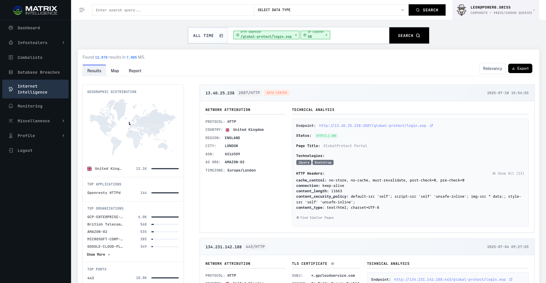Screen dimensions: 546x283
Task: Click the calendar icon beside All Time
Action: [x=221, y=36]
